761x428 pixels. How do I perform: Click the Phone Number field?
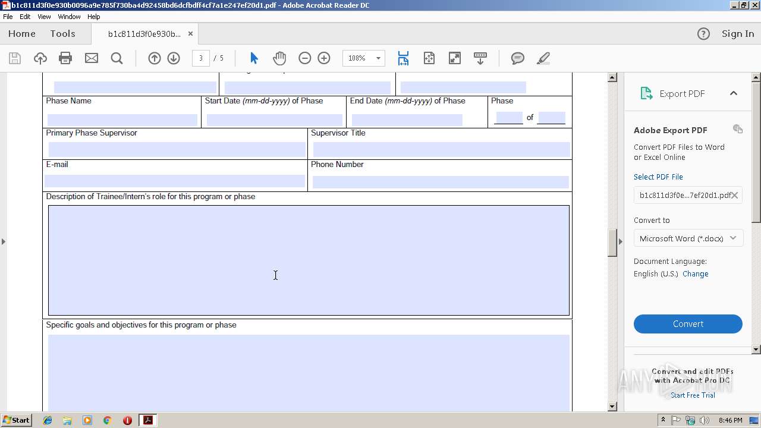pos(441,182)
